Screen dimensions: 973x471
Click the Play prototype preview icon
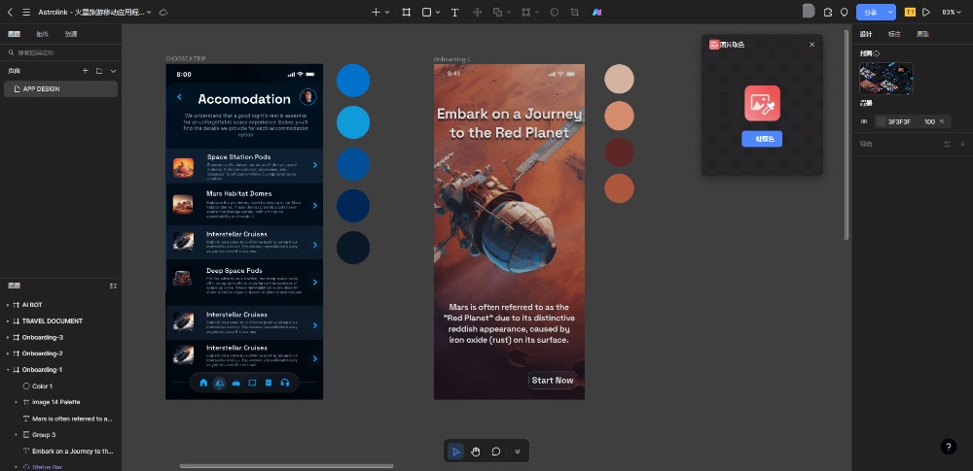(x=926, y=13)
